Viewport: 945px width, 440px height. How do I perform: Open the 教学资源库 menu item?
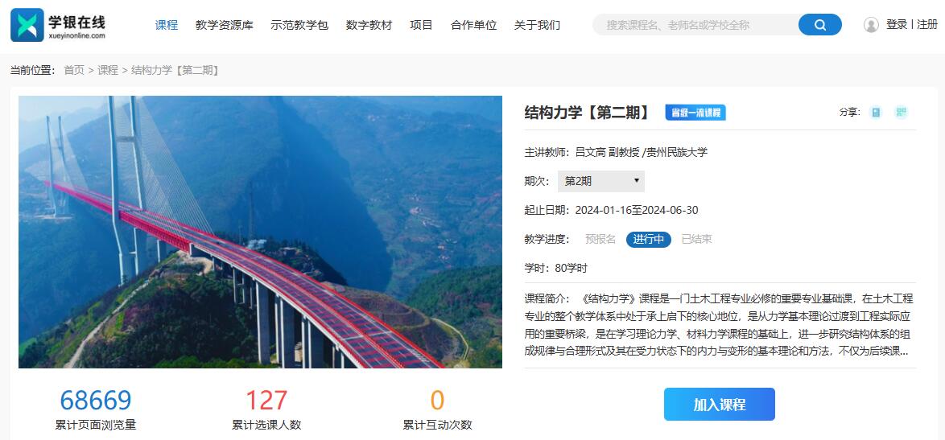(225, 25)
